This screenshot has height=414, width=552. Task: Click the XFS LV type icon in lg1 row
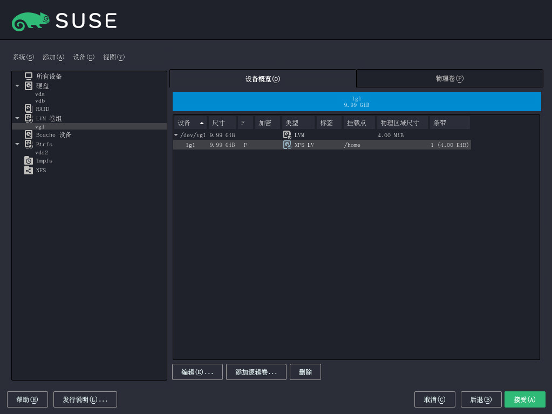coord(287,145)
